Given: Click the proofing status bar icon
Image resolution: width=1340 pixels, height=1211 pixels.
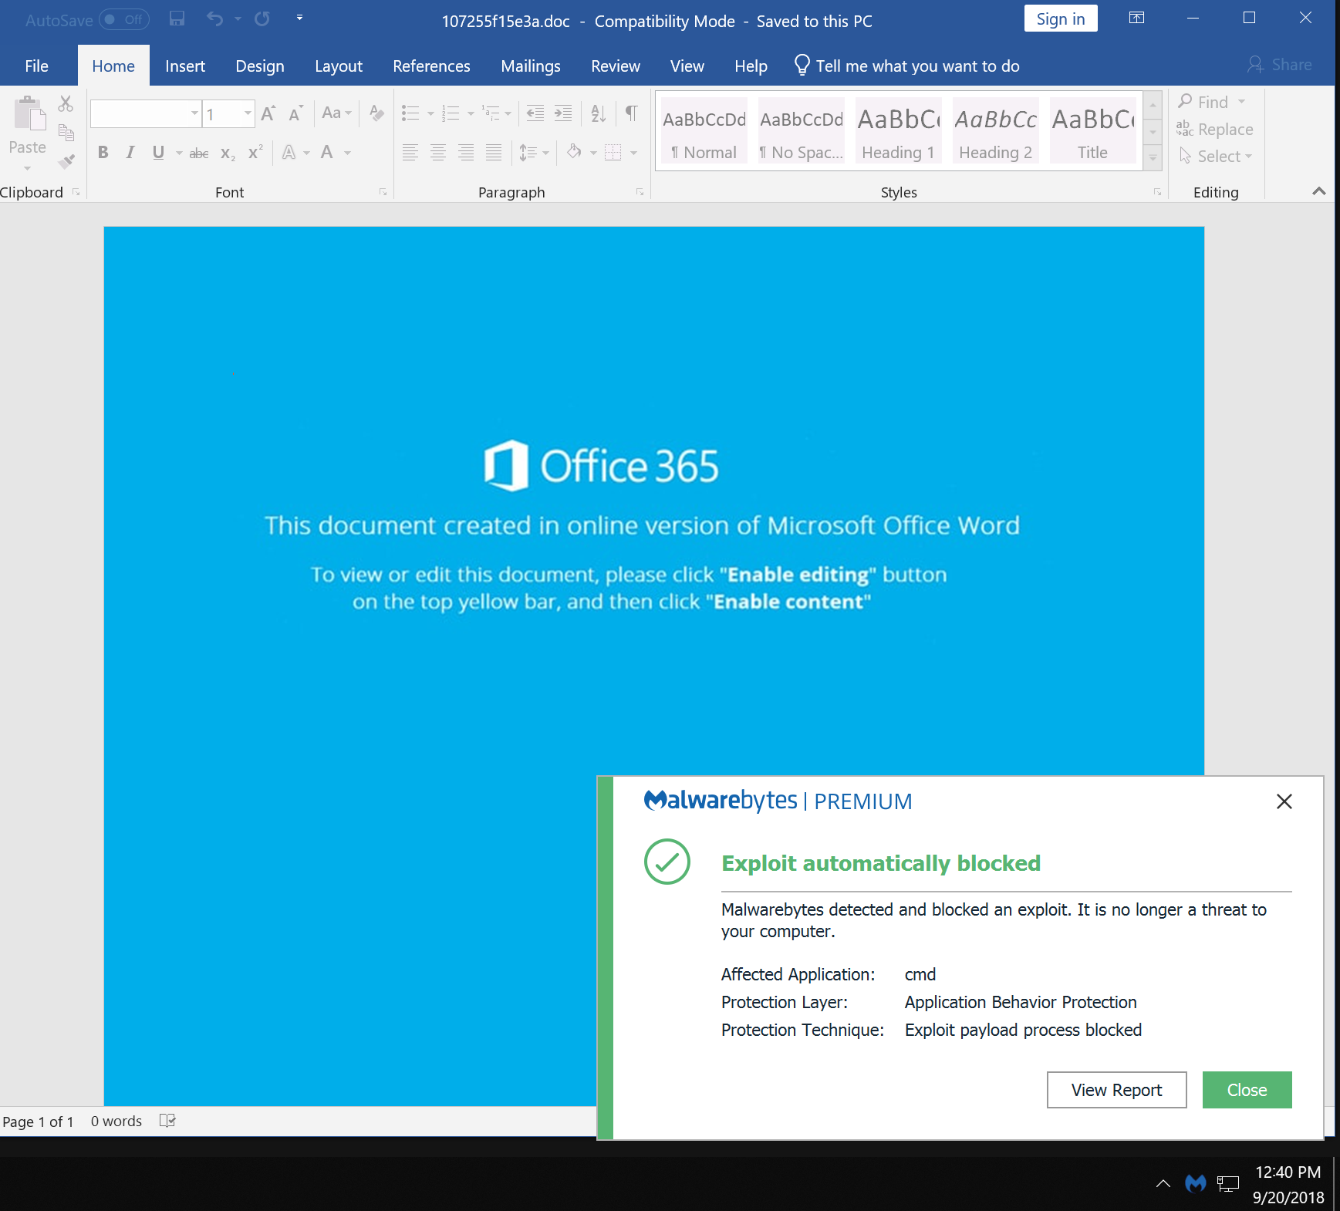Looking at the screenshot, I should (x=167, y=1121).
